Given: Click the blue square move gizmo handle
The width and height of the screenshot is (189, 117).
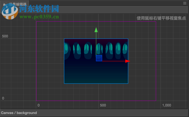Looking at the screenshot, I should pyautogui.click(x=99, y=58).
